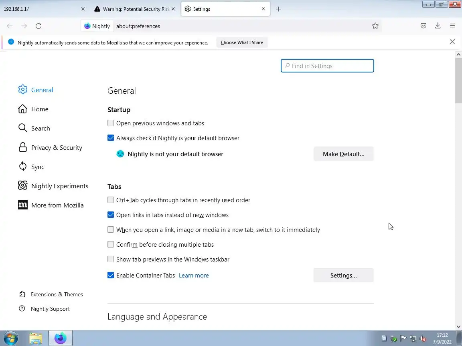Image resolution: width=462 pixels, height=346 pixels.
Task: Open the hamburger application menu
Action: point(452,26)
